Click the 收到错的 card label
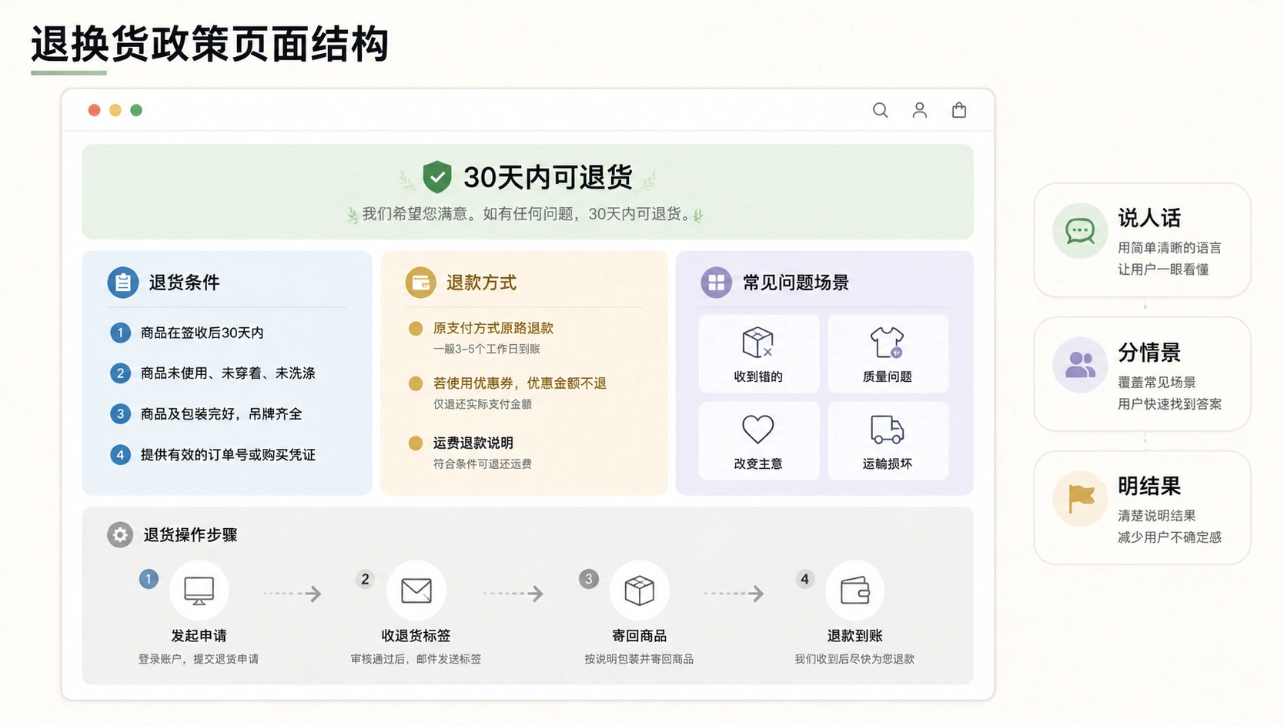The height and width of the screenshot is (726, 1284). 758,376
